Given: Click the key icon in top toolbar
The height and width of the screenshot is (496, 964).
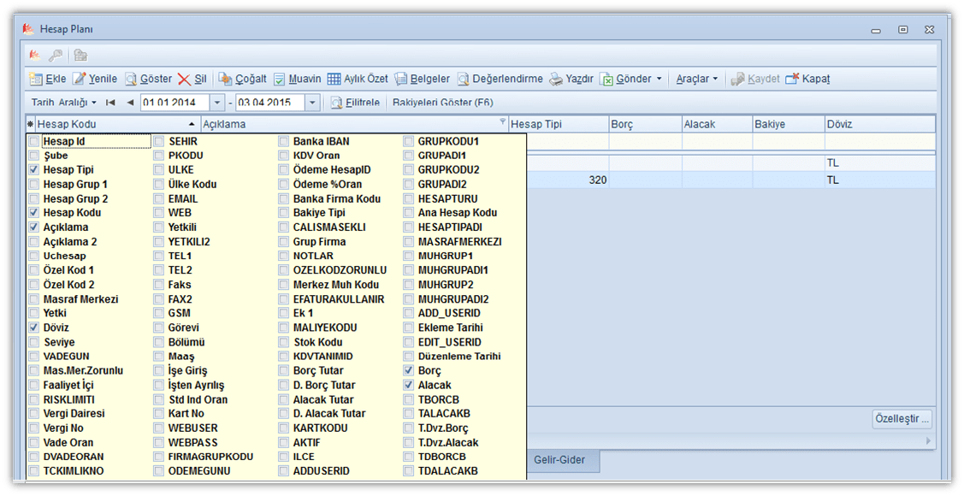Looking at the screenshot, I should [x=56, y=56].
